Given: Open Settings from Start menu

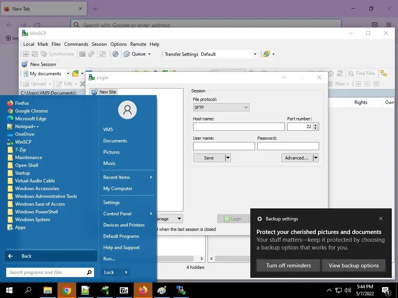Looking at the screenshot, I should 112,203.
